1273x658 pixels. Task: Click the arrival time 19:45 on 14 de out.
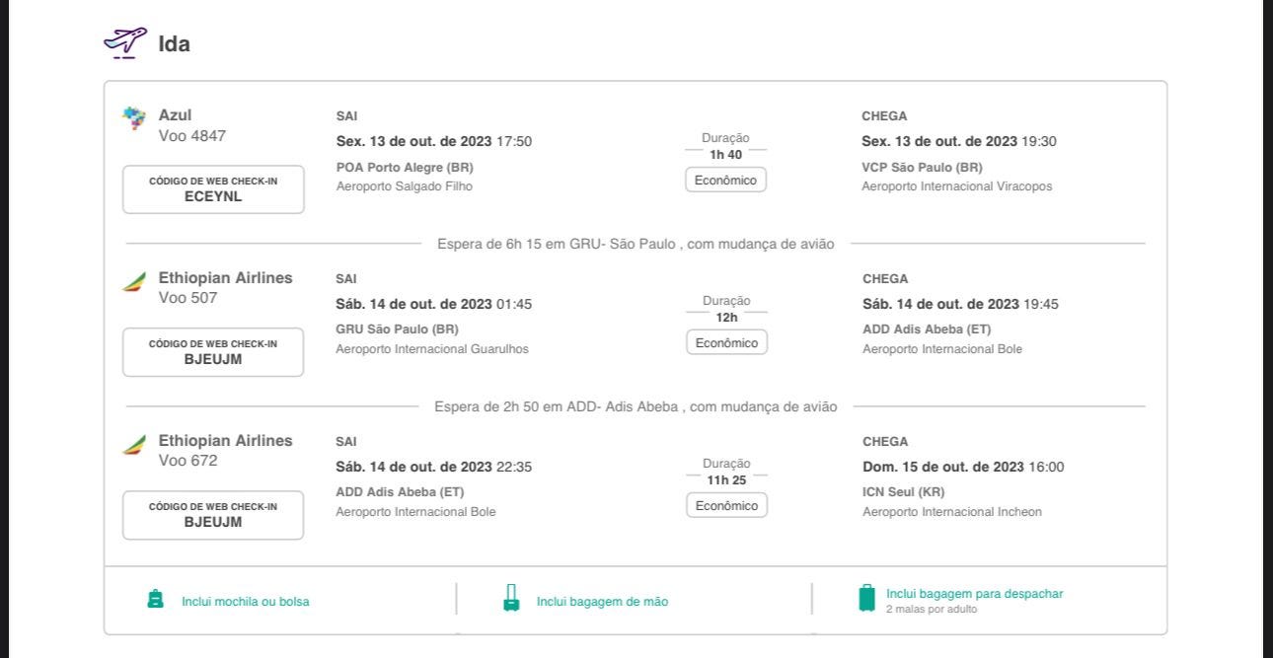(x=1040, y=304)
